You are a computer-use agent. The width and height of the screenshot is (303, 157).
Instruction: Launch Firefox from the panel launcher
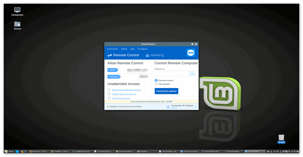22,151
